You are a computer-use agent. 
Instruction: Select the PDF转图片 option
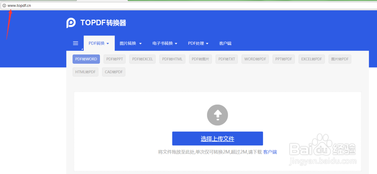(x=200, y=59)
